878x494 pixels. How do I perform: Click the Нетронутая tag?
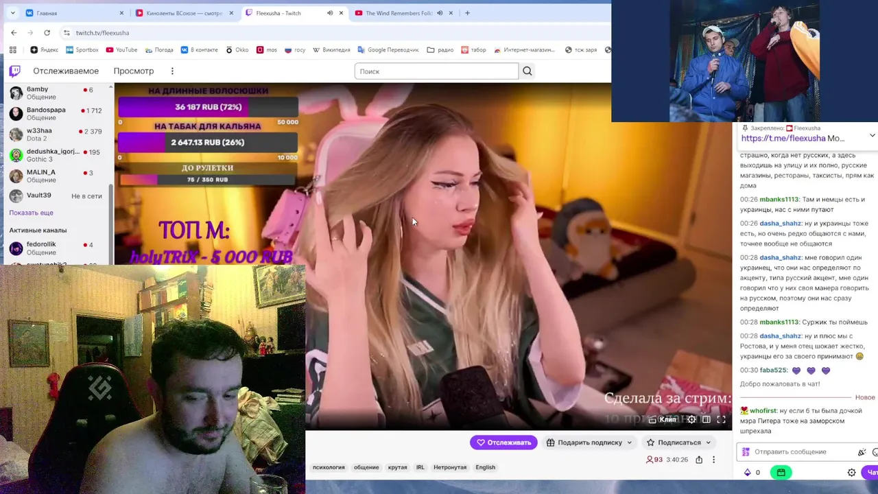coord(450,467)
